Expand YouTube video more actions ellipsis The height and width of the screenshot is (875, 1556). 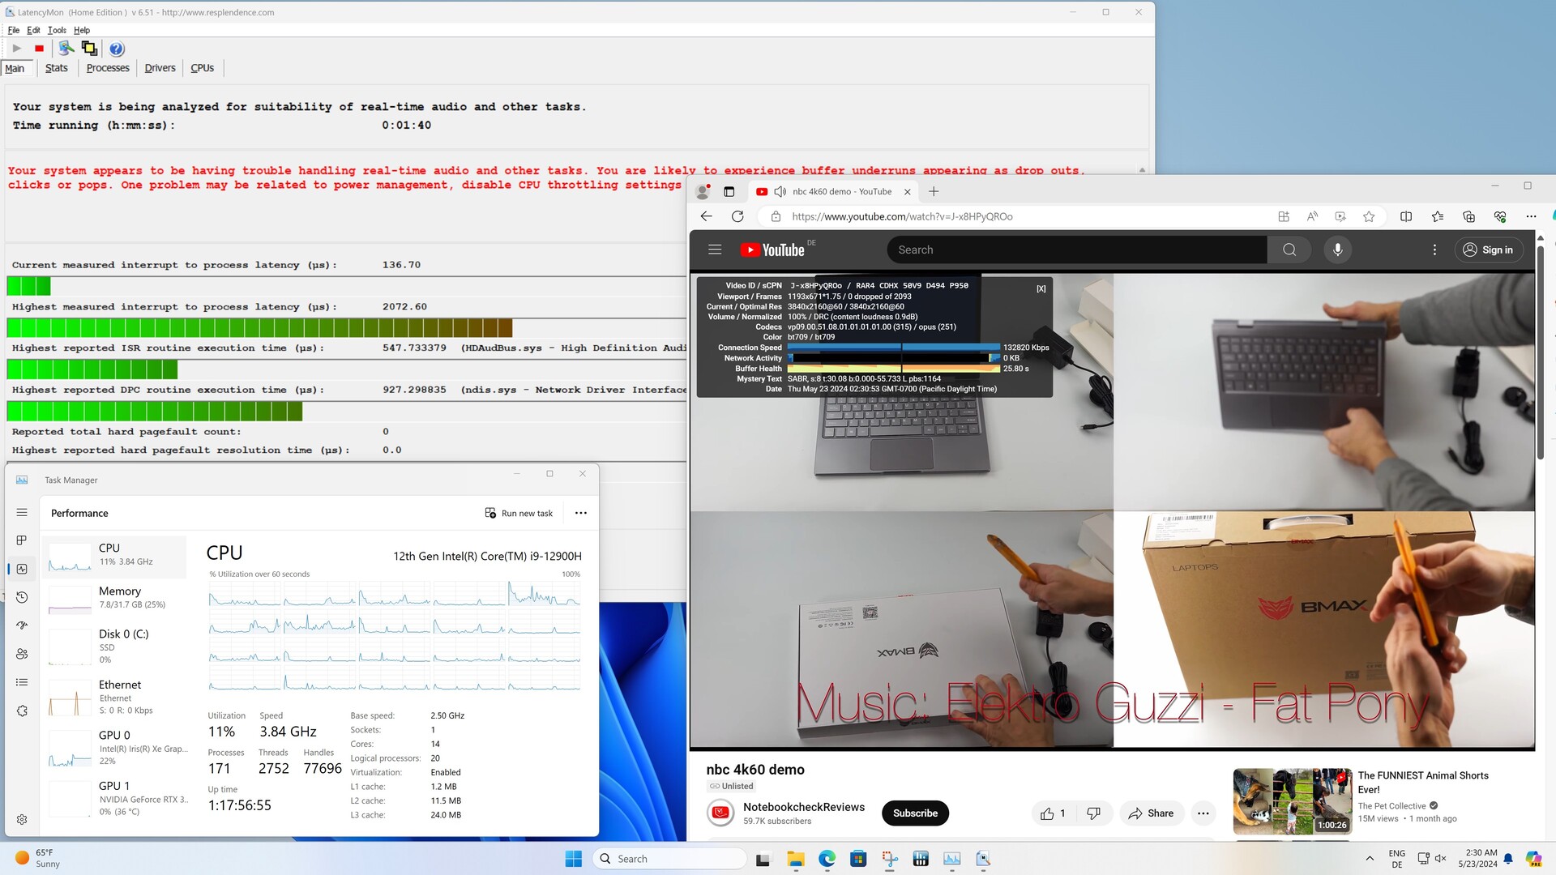click(1203, 813)
